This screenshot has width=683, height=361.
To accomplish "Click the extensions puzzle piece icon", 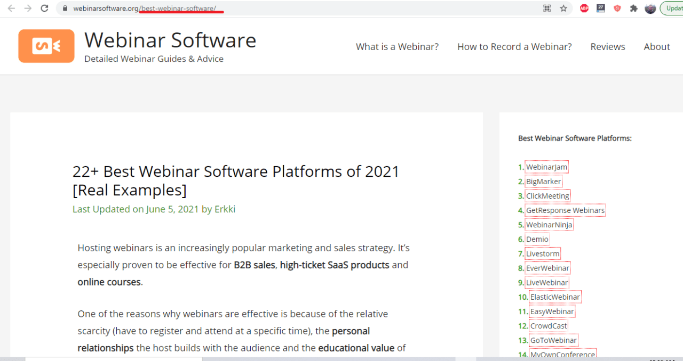I will click(633, 8).
